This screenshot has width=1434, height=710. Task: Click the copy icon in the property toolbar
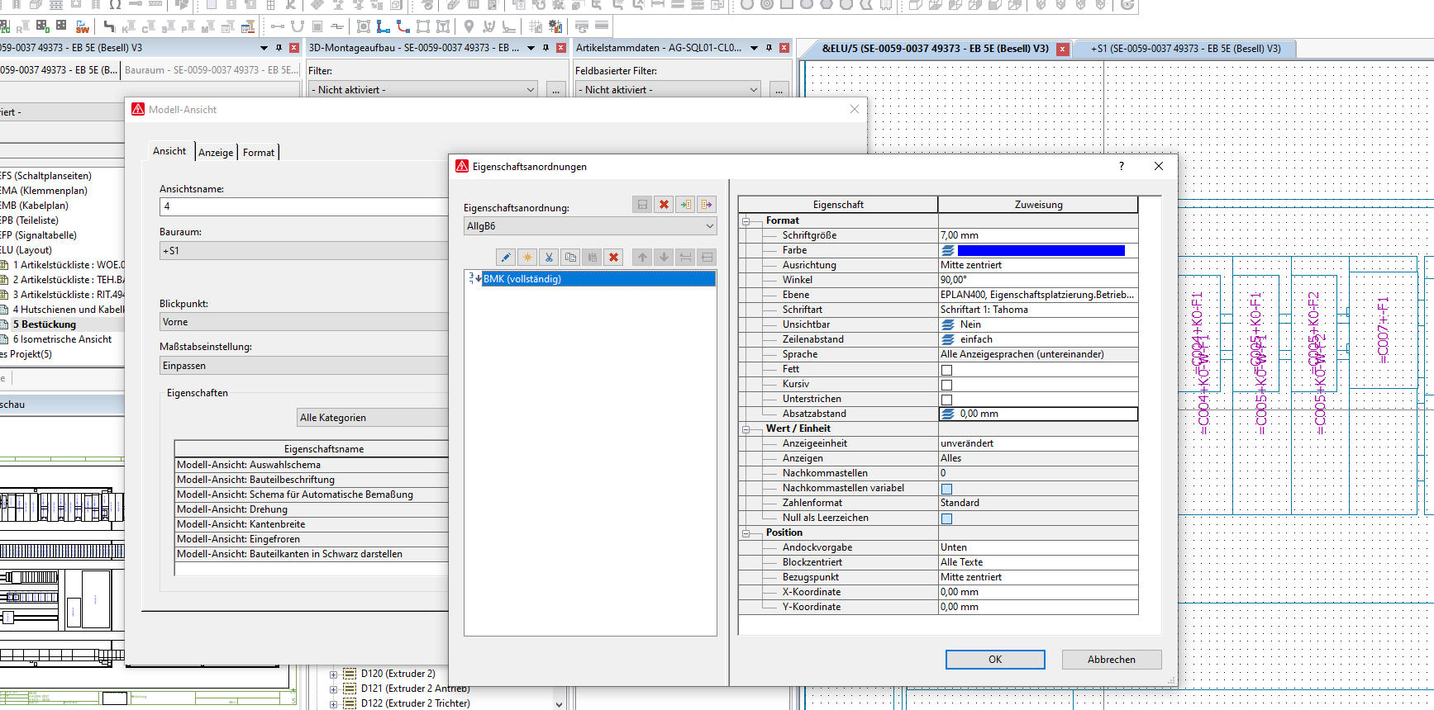(570, 258)
